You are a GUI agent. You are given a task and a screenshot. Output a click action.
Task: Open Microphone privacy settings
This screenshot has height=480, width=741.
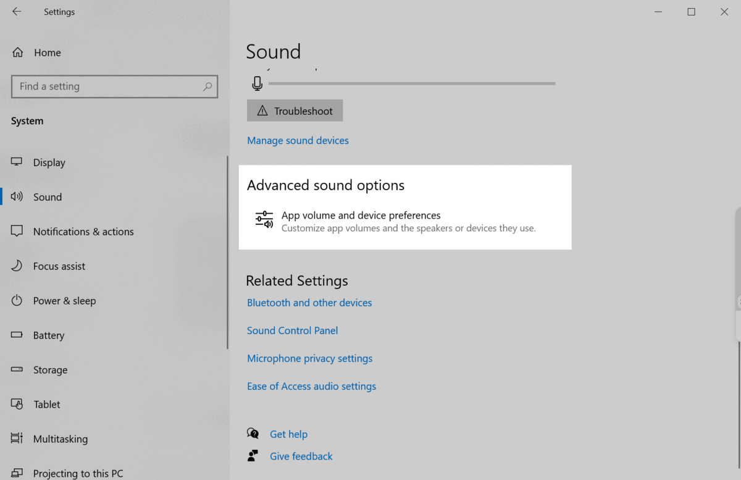click(x=309, y=358)
